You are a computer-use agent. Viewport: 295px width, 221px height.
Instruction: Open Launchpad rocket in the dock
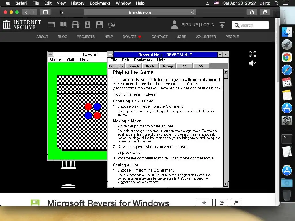[287, 45]
